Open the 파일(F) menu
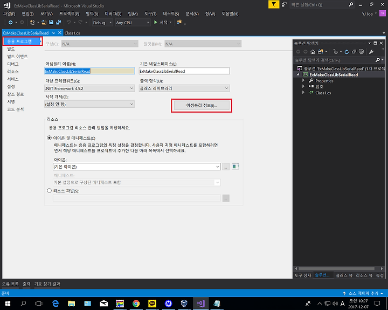This screenshot has width=388, height=310. click(9, 14)
